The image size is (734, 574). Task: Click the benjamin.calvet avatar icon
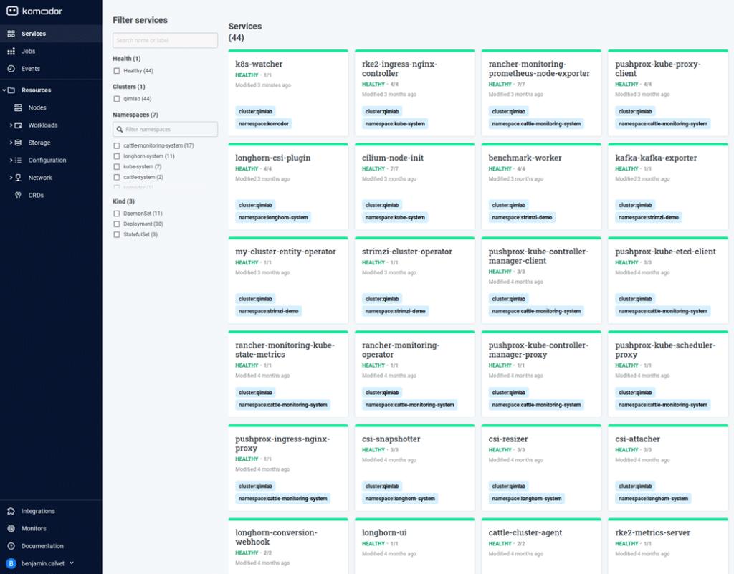coord(11,563)
